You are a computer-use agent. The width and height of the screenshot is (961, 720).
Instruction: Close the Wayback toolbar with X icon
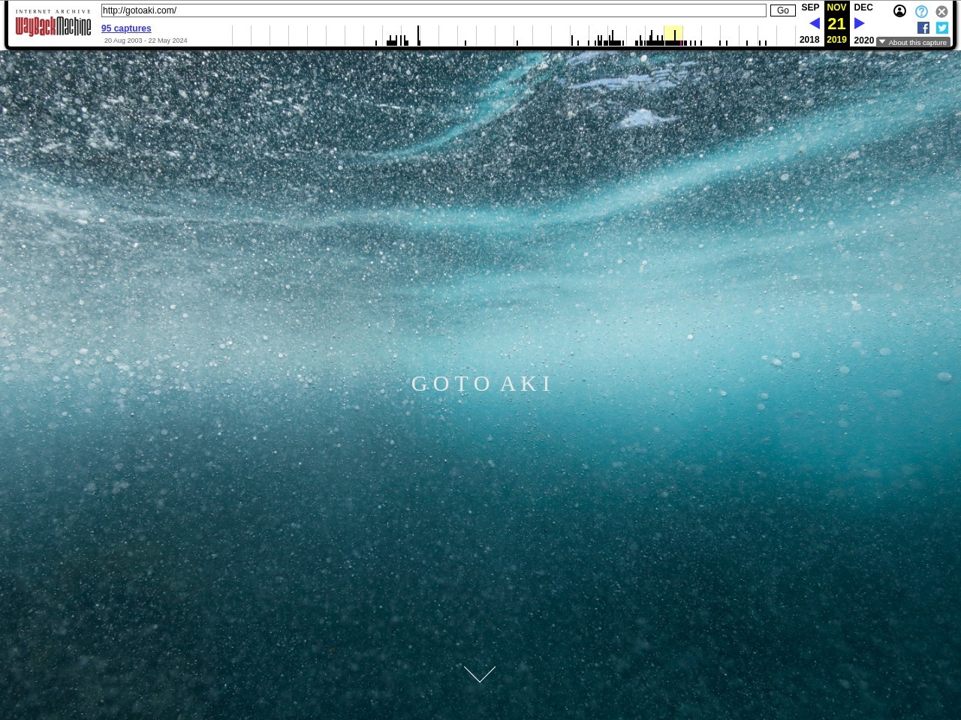coord(941,11)
